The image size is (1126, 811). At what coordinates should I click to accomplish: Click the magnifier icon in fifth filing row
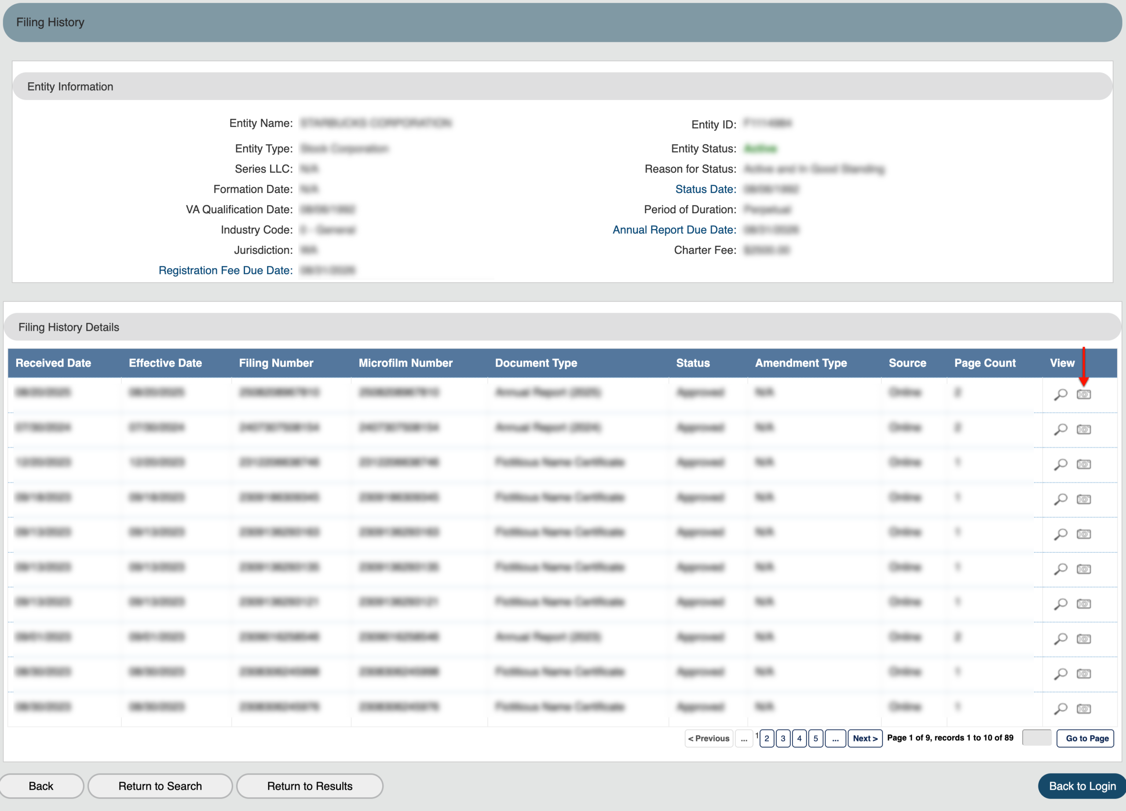[1060, 534]
